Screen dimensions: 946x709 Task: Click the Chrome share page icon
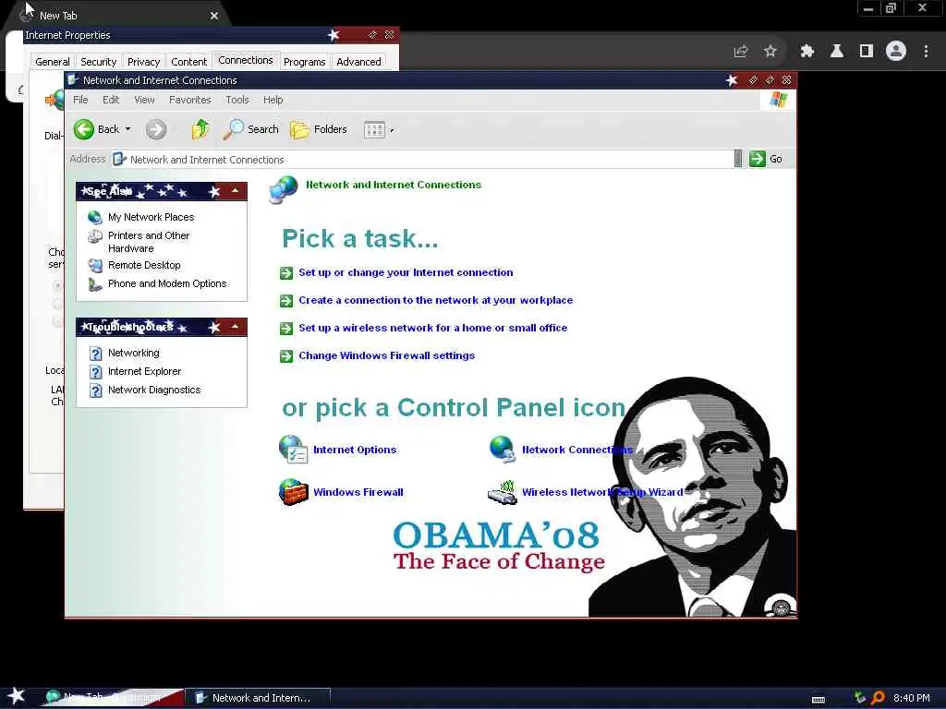741,52
